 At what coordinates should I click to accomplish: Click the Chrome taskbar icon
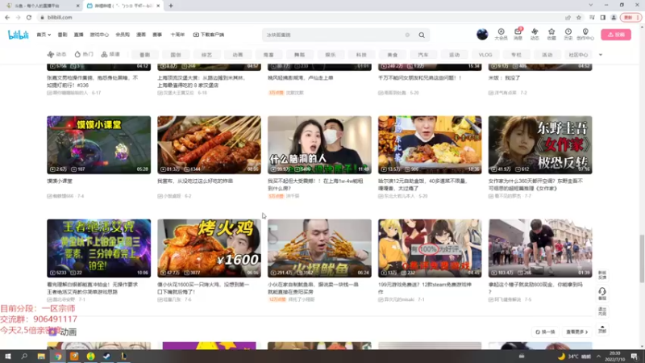[58, 357]
